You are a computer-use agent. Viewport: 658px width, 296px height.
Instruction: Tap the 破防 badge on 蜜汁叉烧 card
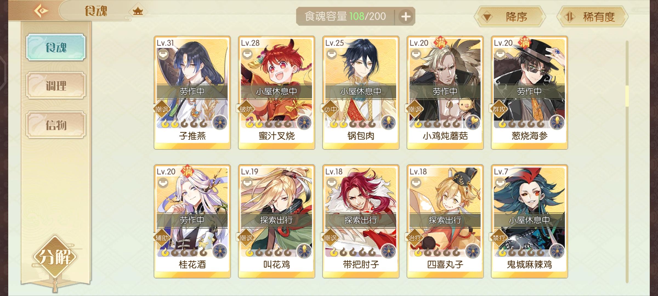[246, 110]
